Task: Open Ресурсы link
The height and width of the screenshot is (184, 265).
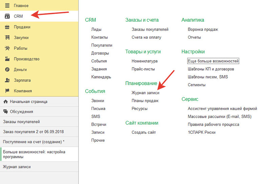Action: tap(139, 109)
